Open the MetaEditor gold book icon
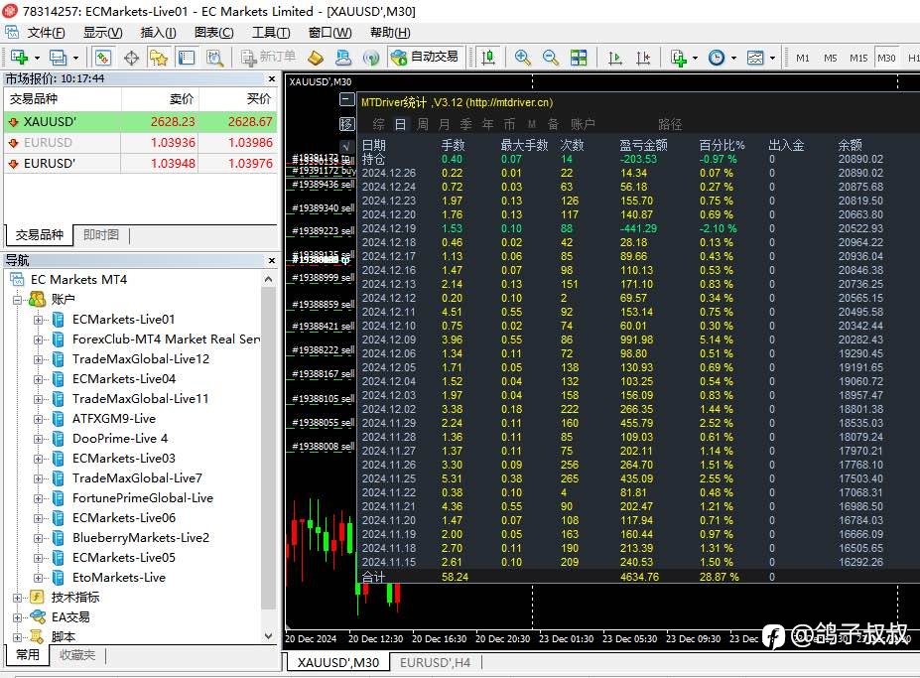This screenshot has height=678, width=920. (316, 57)
